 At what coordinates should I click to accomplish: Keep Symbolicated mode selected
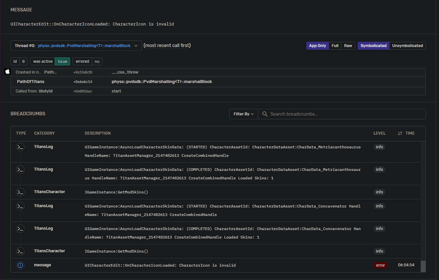pyautogui.click(x=373, y=45)
